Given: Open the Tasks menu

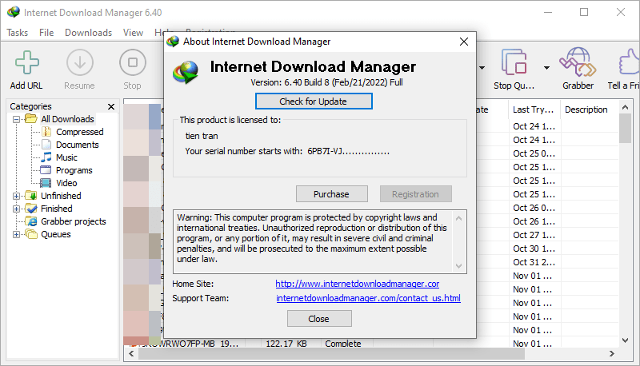Looking at the screenshot, I should coord(17,33).
